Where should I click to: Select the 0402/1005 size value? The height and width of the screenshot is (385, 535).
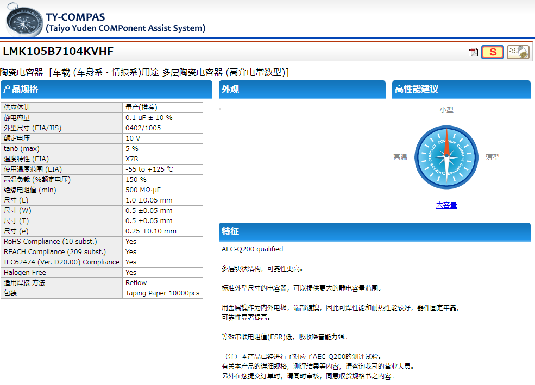(x=143, y=128)
